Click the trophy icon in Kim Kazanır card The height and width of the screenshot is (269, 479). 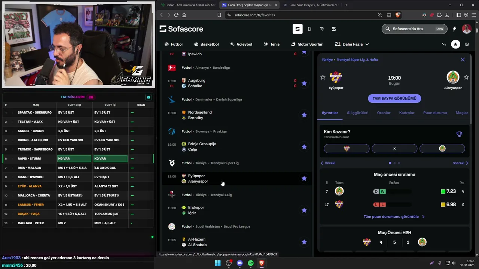coord(459,134)
